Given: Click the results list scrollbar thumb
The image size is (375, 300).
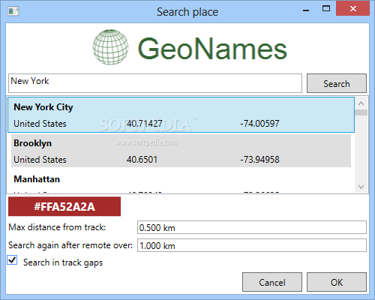Looking at the screenshot, I should [361, 112].
